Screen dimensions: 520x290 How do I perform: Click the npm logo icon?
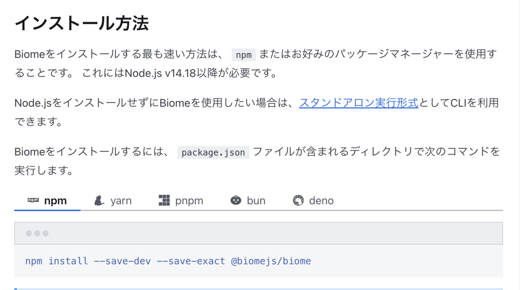[32, 200]
